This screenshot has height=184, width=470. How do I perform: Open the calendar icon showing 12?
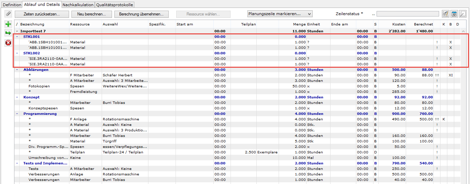point(454,14)
